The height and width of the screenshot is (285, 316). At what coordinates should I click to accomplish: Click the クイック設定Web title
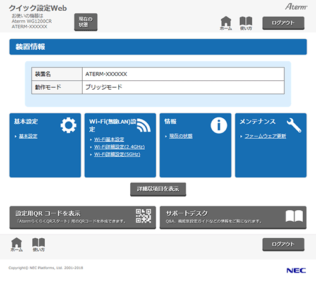[x=38, y=8]
